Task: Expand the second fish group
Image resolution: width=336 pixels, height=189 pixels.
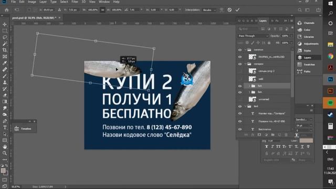Action: (x=249, y=92)
